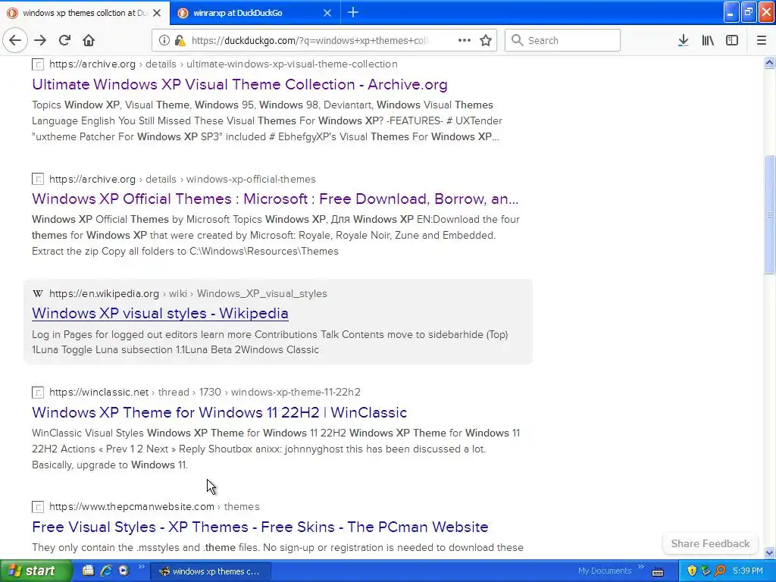Screen dimensions: 776x582
Task: Open the library icon
Action: coord(708,41)
